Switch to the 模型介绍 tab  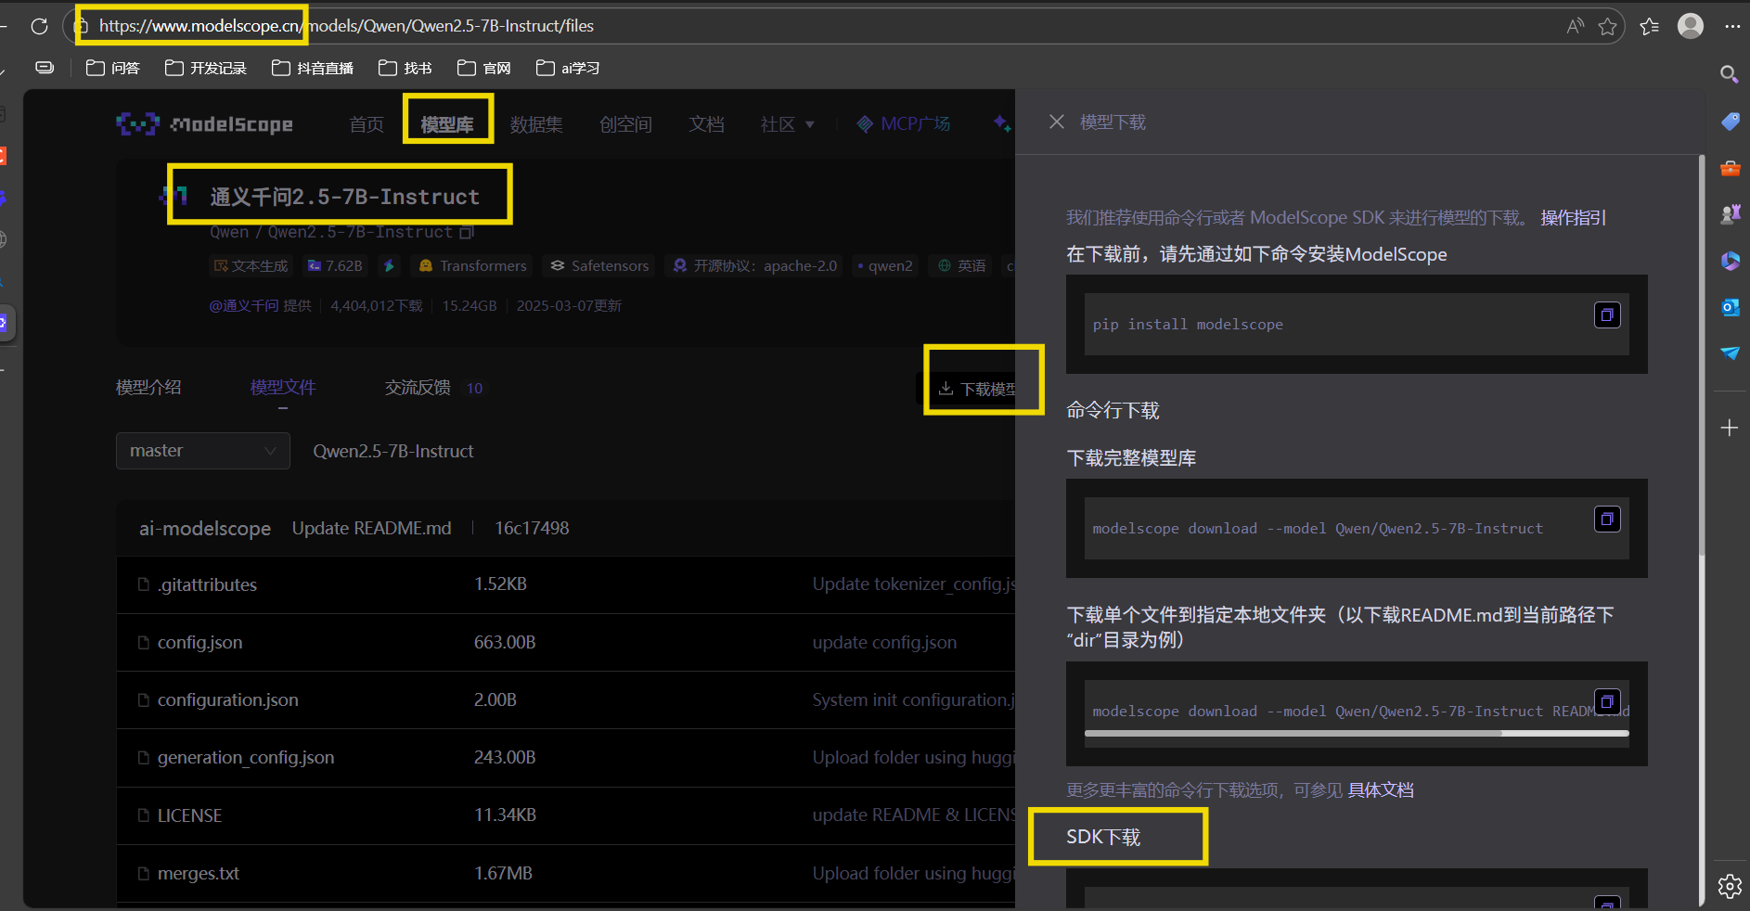tap(148, 388)
